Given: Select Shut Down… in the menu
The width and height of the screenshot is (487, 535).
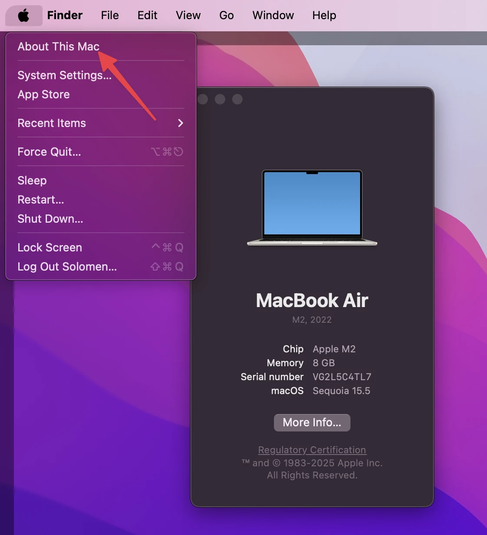Looking at the screenshot, I should [101, 219].
